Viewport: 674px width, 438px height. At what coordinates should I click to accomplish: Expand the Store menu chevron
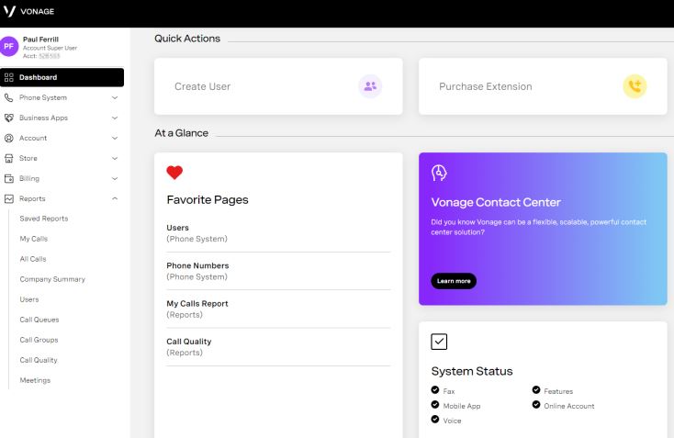(115, 158)
